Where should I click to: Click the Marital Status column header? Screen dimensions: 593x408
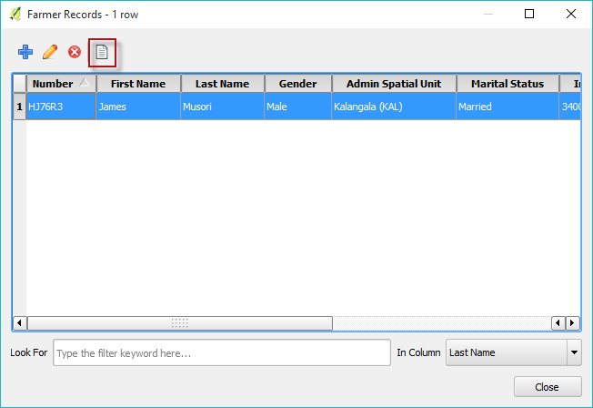[507, 84]
